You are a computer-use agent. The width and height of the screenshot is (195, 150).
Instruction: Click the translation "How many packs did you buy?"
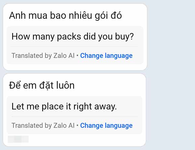72,36
